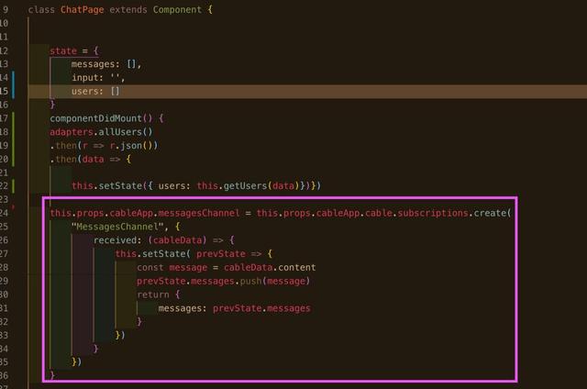Click the line number 9 in gutter
Viewport: 587px width, 389px height.
pos(6,10)
